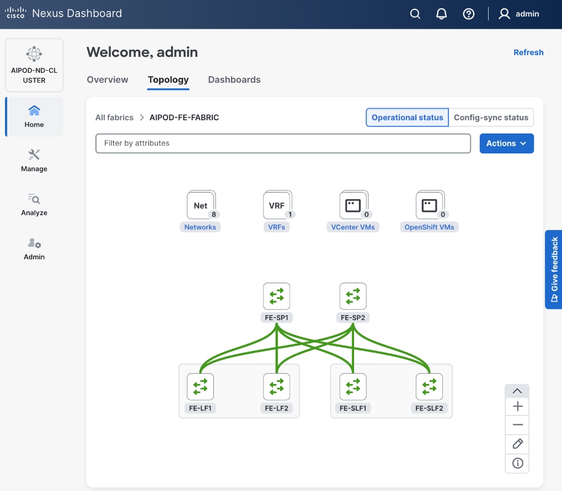Switch to Config-sync status view

(x=491, y=117)
